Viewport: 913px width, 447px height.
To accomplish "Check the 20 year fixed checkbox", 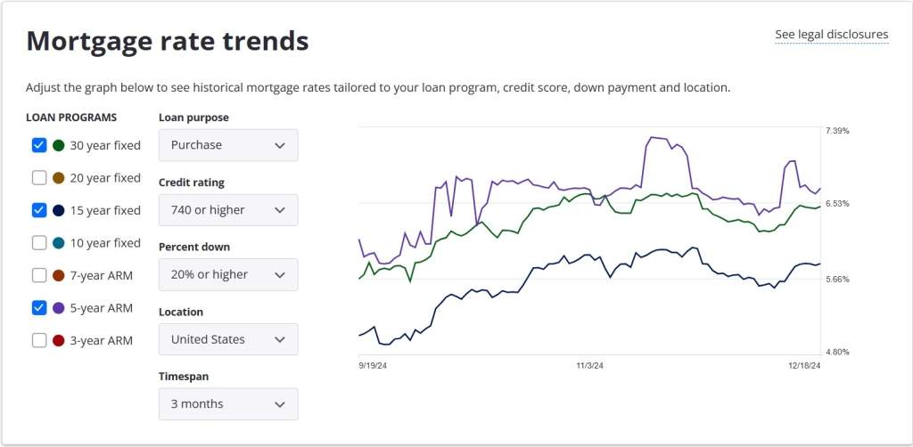I will pyautogui.click(x=39, y=178).
